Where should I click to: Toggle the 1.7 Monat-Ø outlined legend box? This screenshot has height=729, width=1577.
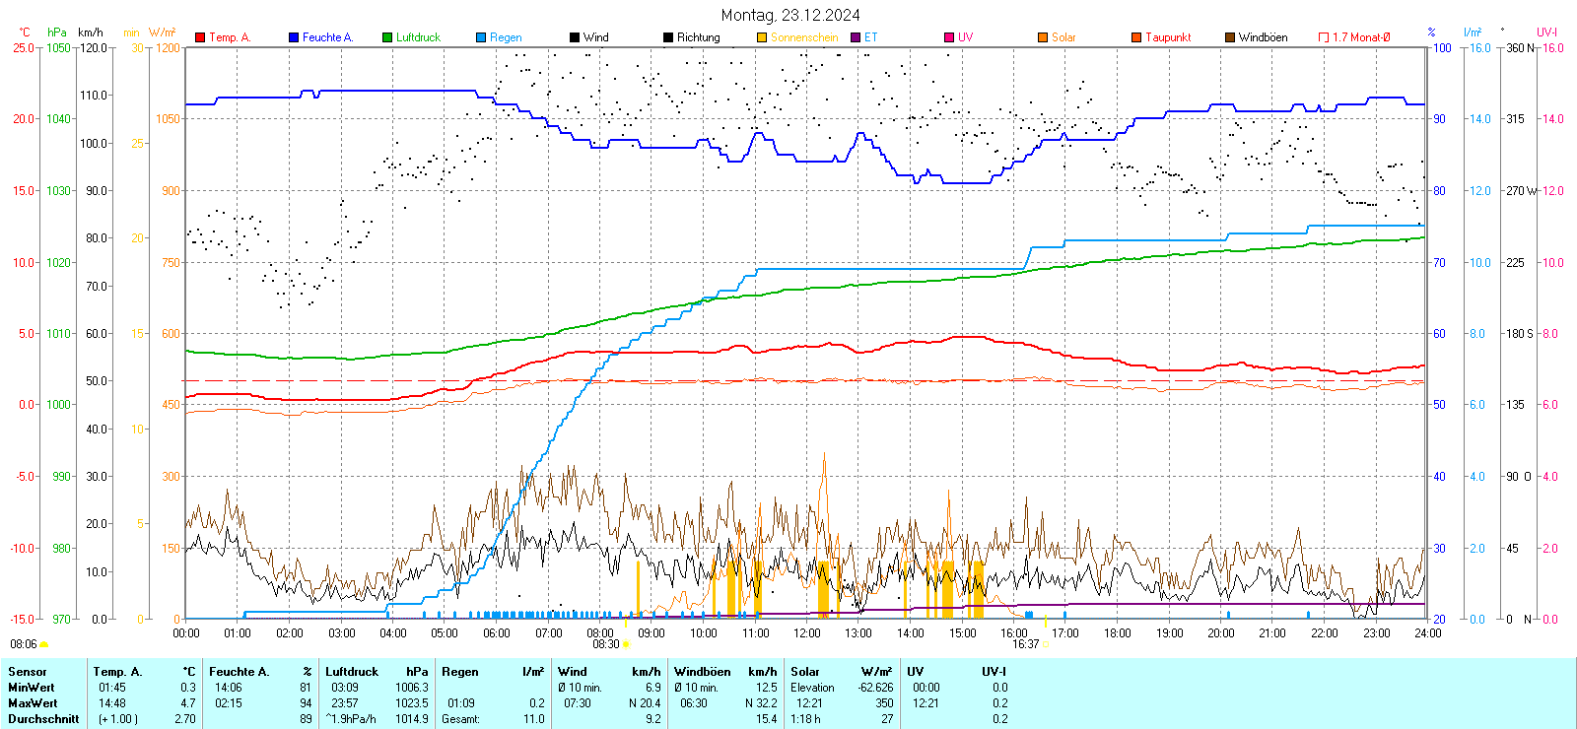point(1324,37)
